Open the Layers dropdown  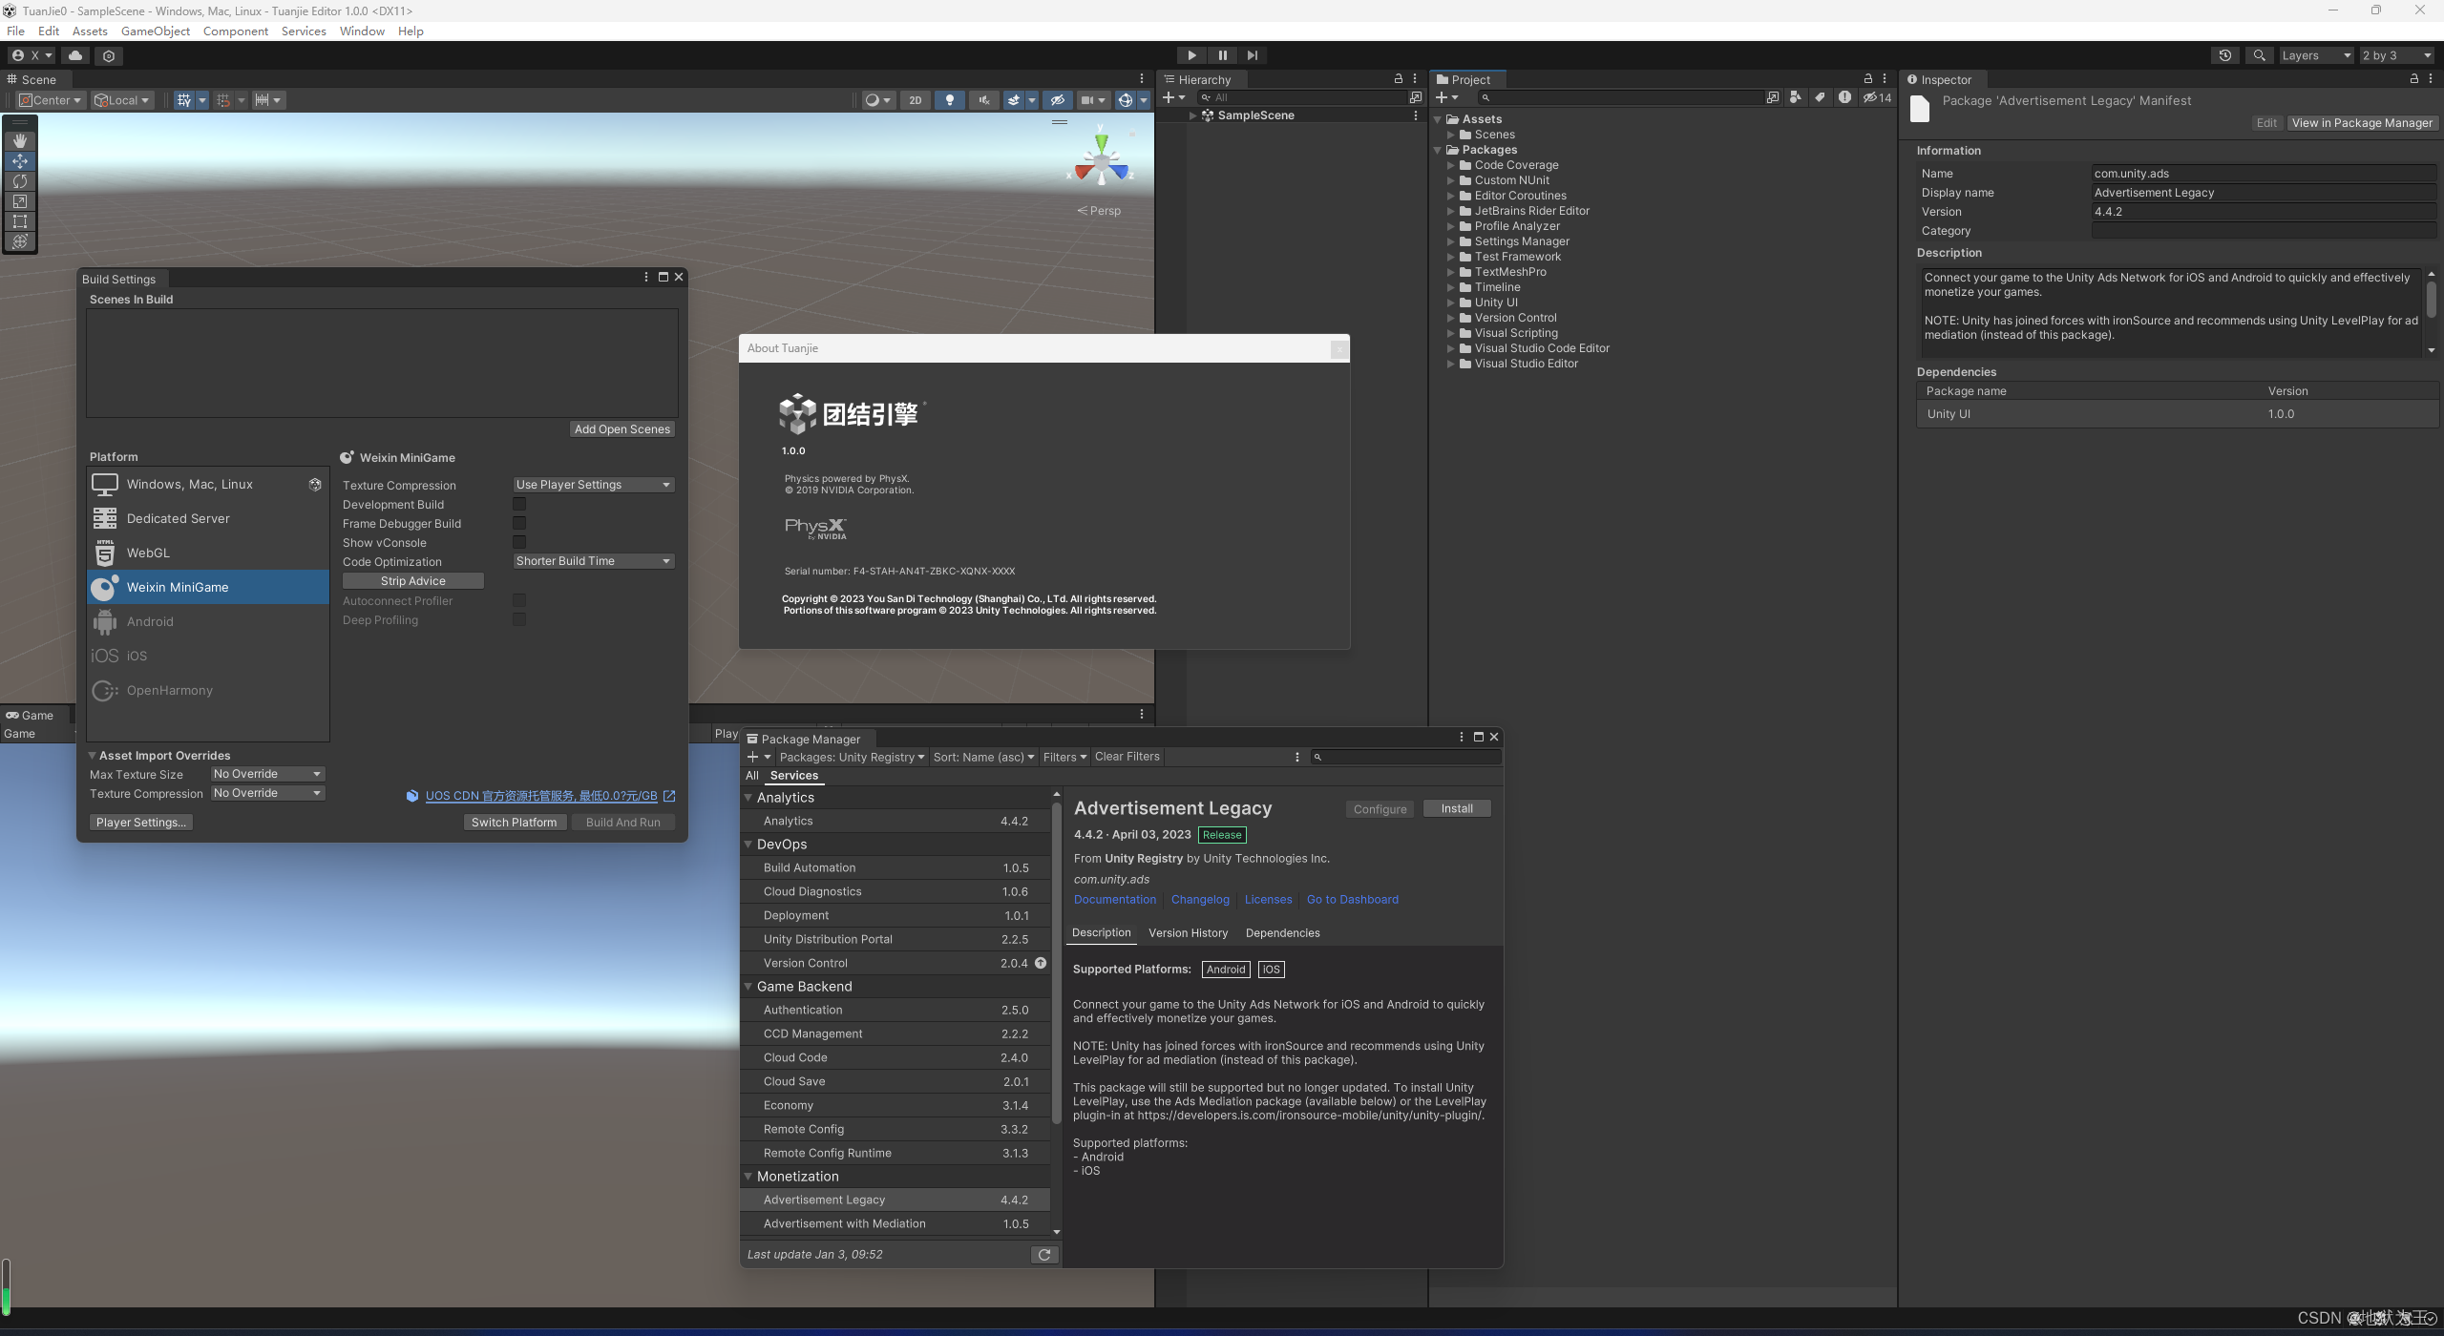tap(2316, 55)
